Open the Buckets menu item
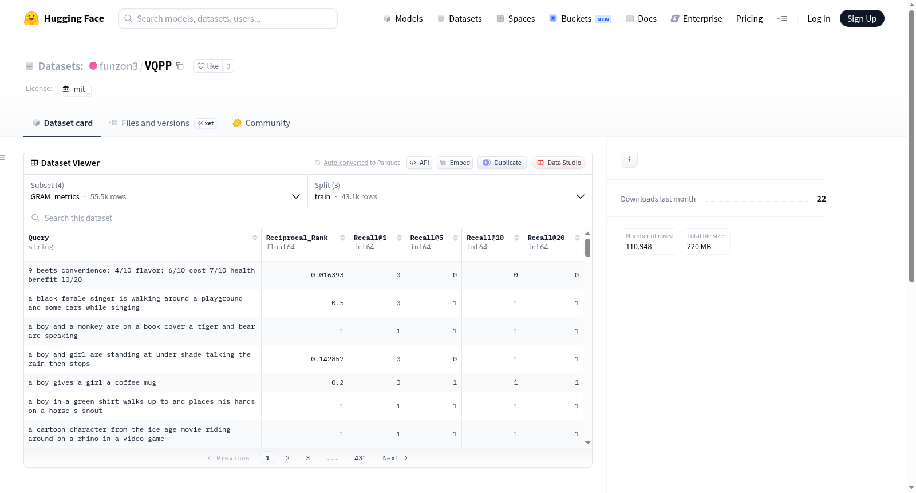 pos(580,18)
